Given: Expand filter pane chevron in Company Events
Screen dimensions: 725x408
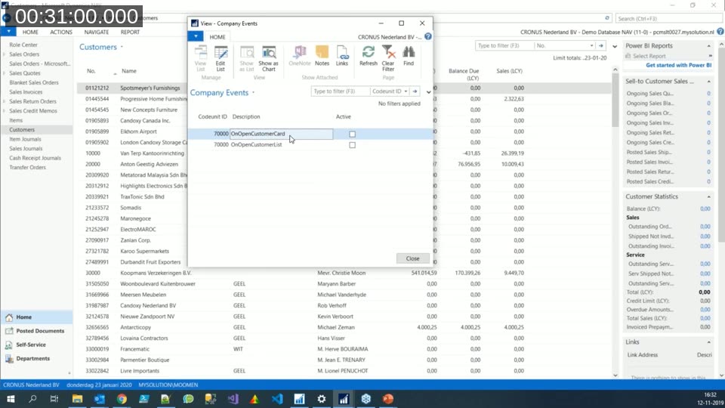Looking at the screenshot, I should click(429, 92).
